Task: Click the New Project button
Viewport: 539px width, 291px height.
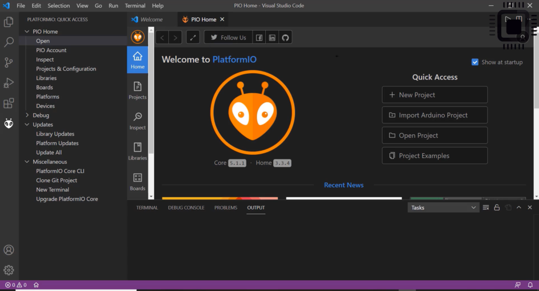Action: (434, 95)
